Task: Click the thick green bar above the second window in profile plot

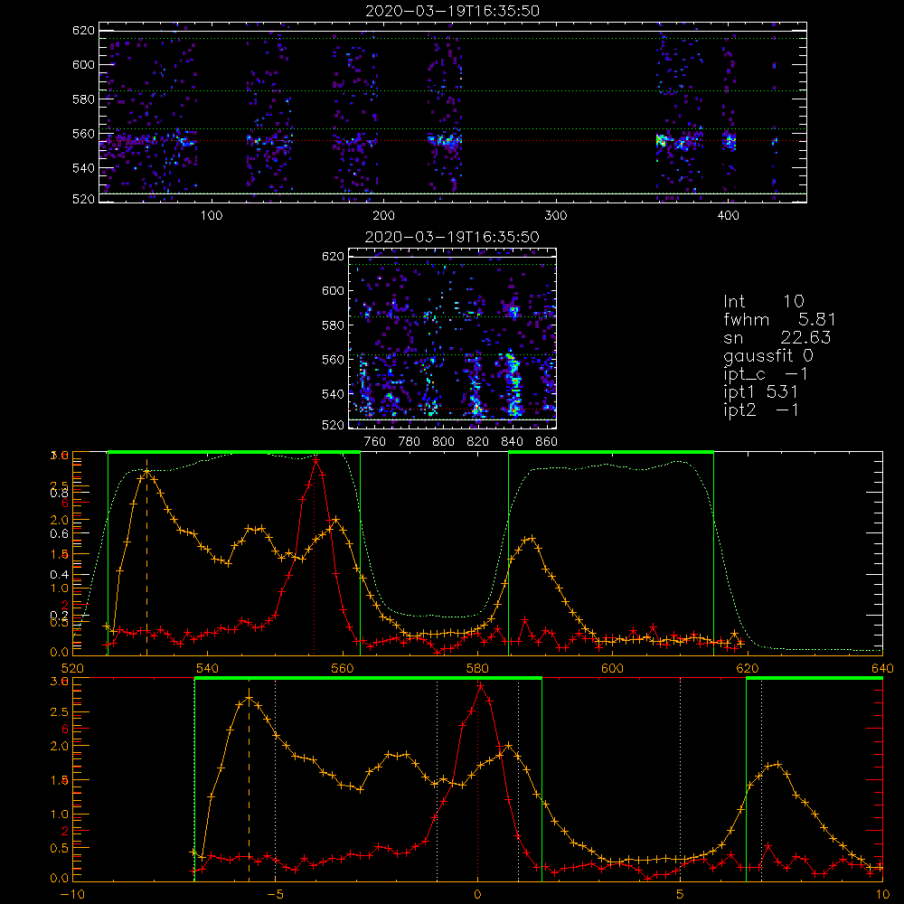Action: [611, 452]
